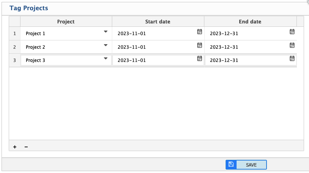The width and height of the screenshot is (309, 173).
Task: Open calendar for row 2 End date
Action: (292, 45)
